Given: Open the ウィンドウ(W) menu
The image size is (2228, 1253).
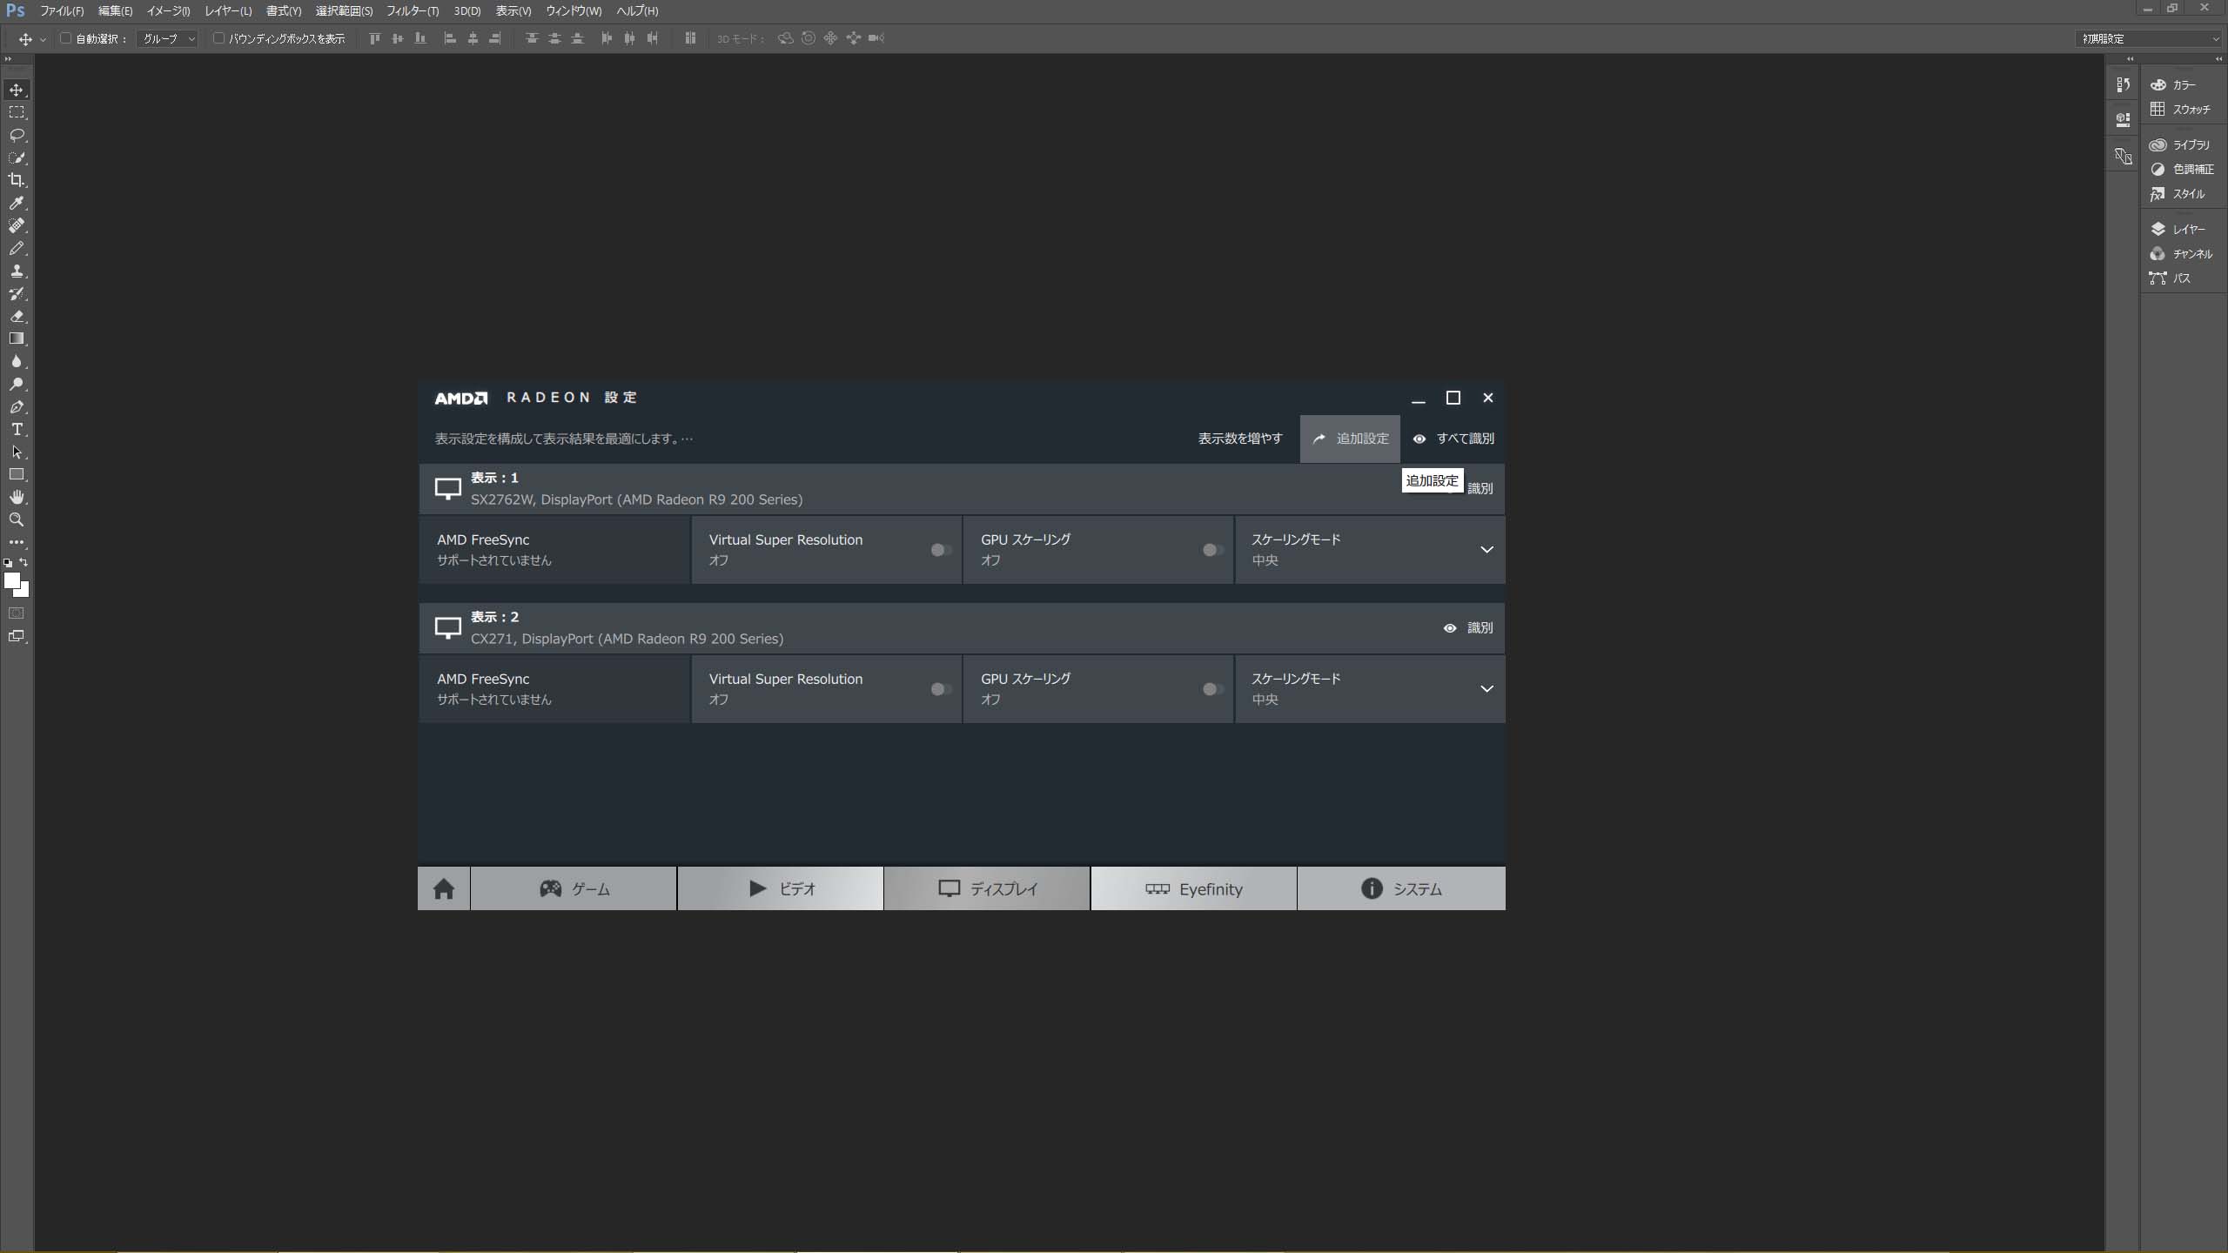Looking at the screenshot, I should pos(574,11).
